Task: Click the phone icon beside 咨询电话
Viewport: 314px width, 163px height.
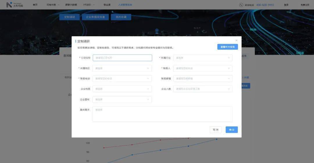Action: point(241,5)
